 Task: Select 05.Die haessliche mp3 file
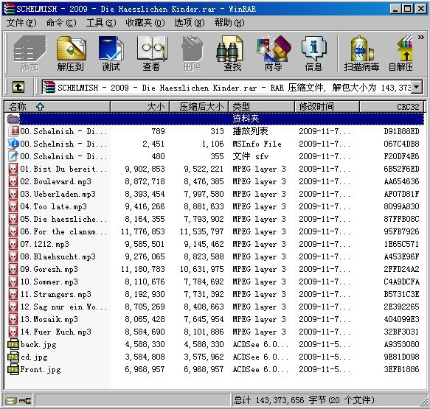click(x=63, y=219)
